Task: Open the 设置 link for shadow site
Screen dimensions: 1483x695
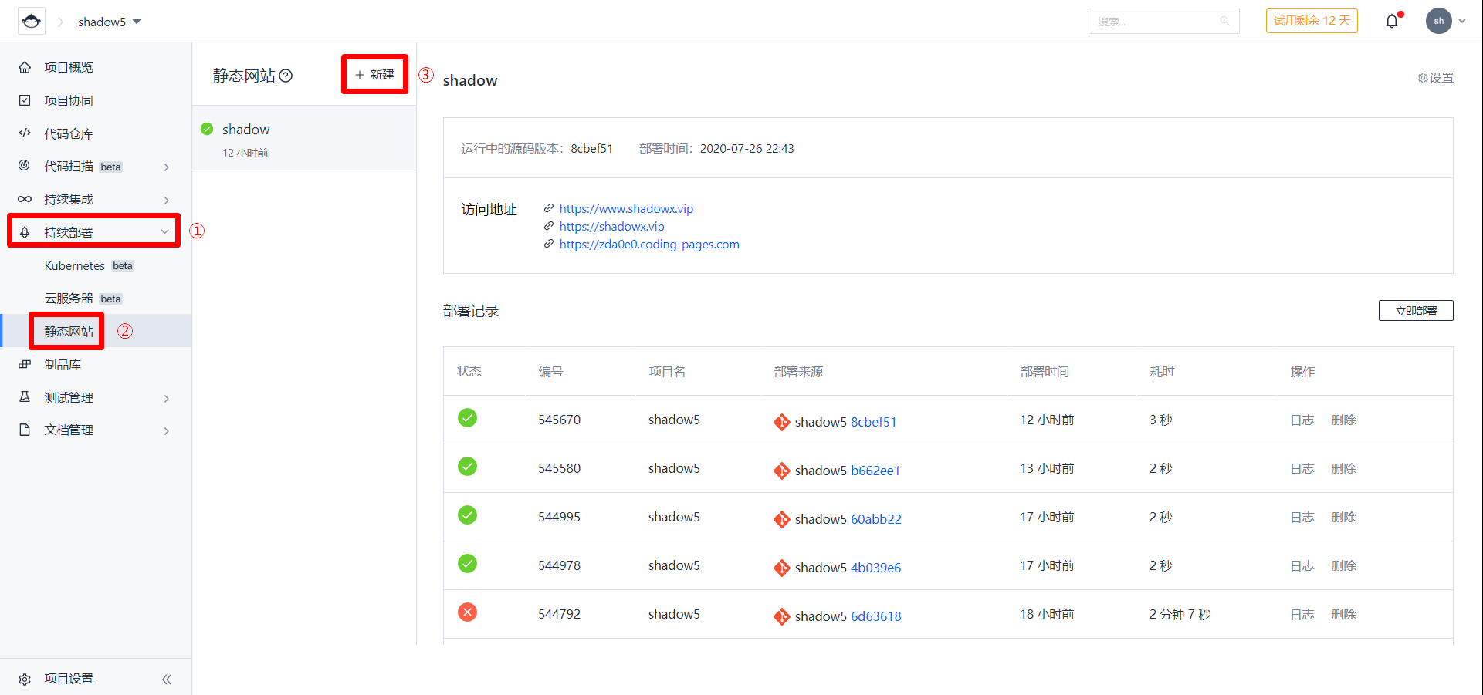Action: pyautogui.click(x=1436, y=78)
